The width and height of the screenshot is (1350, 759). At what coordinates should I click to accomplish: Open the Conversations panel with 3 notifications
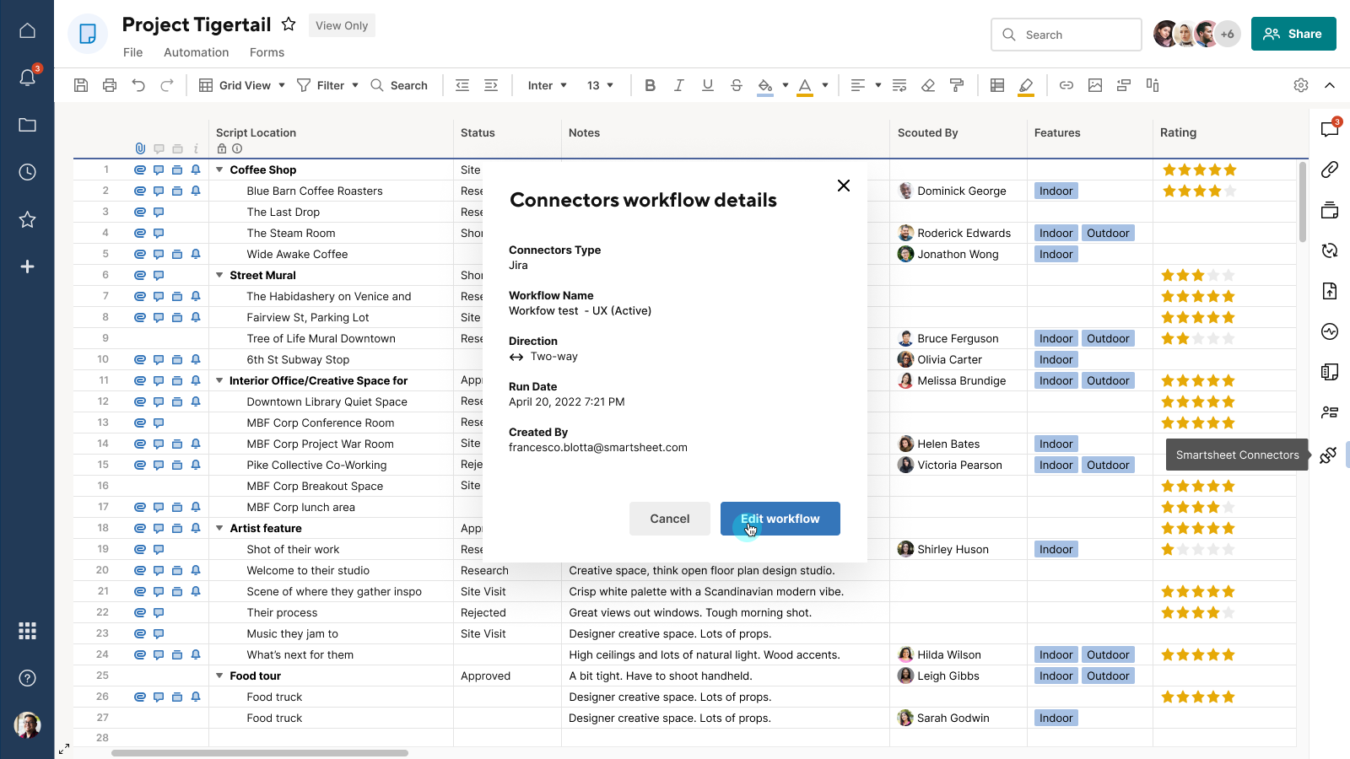pos(1330,129)
